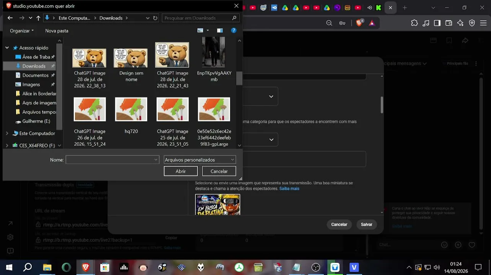The width and height of the screenshot is (491, 275).
Task: Open File Explorer from the taskbar
Action: tap(47, 267)
